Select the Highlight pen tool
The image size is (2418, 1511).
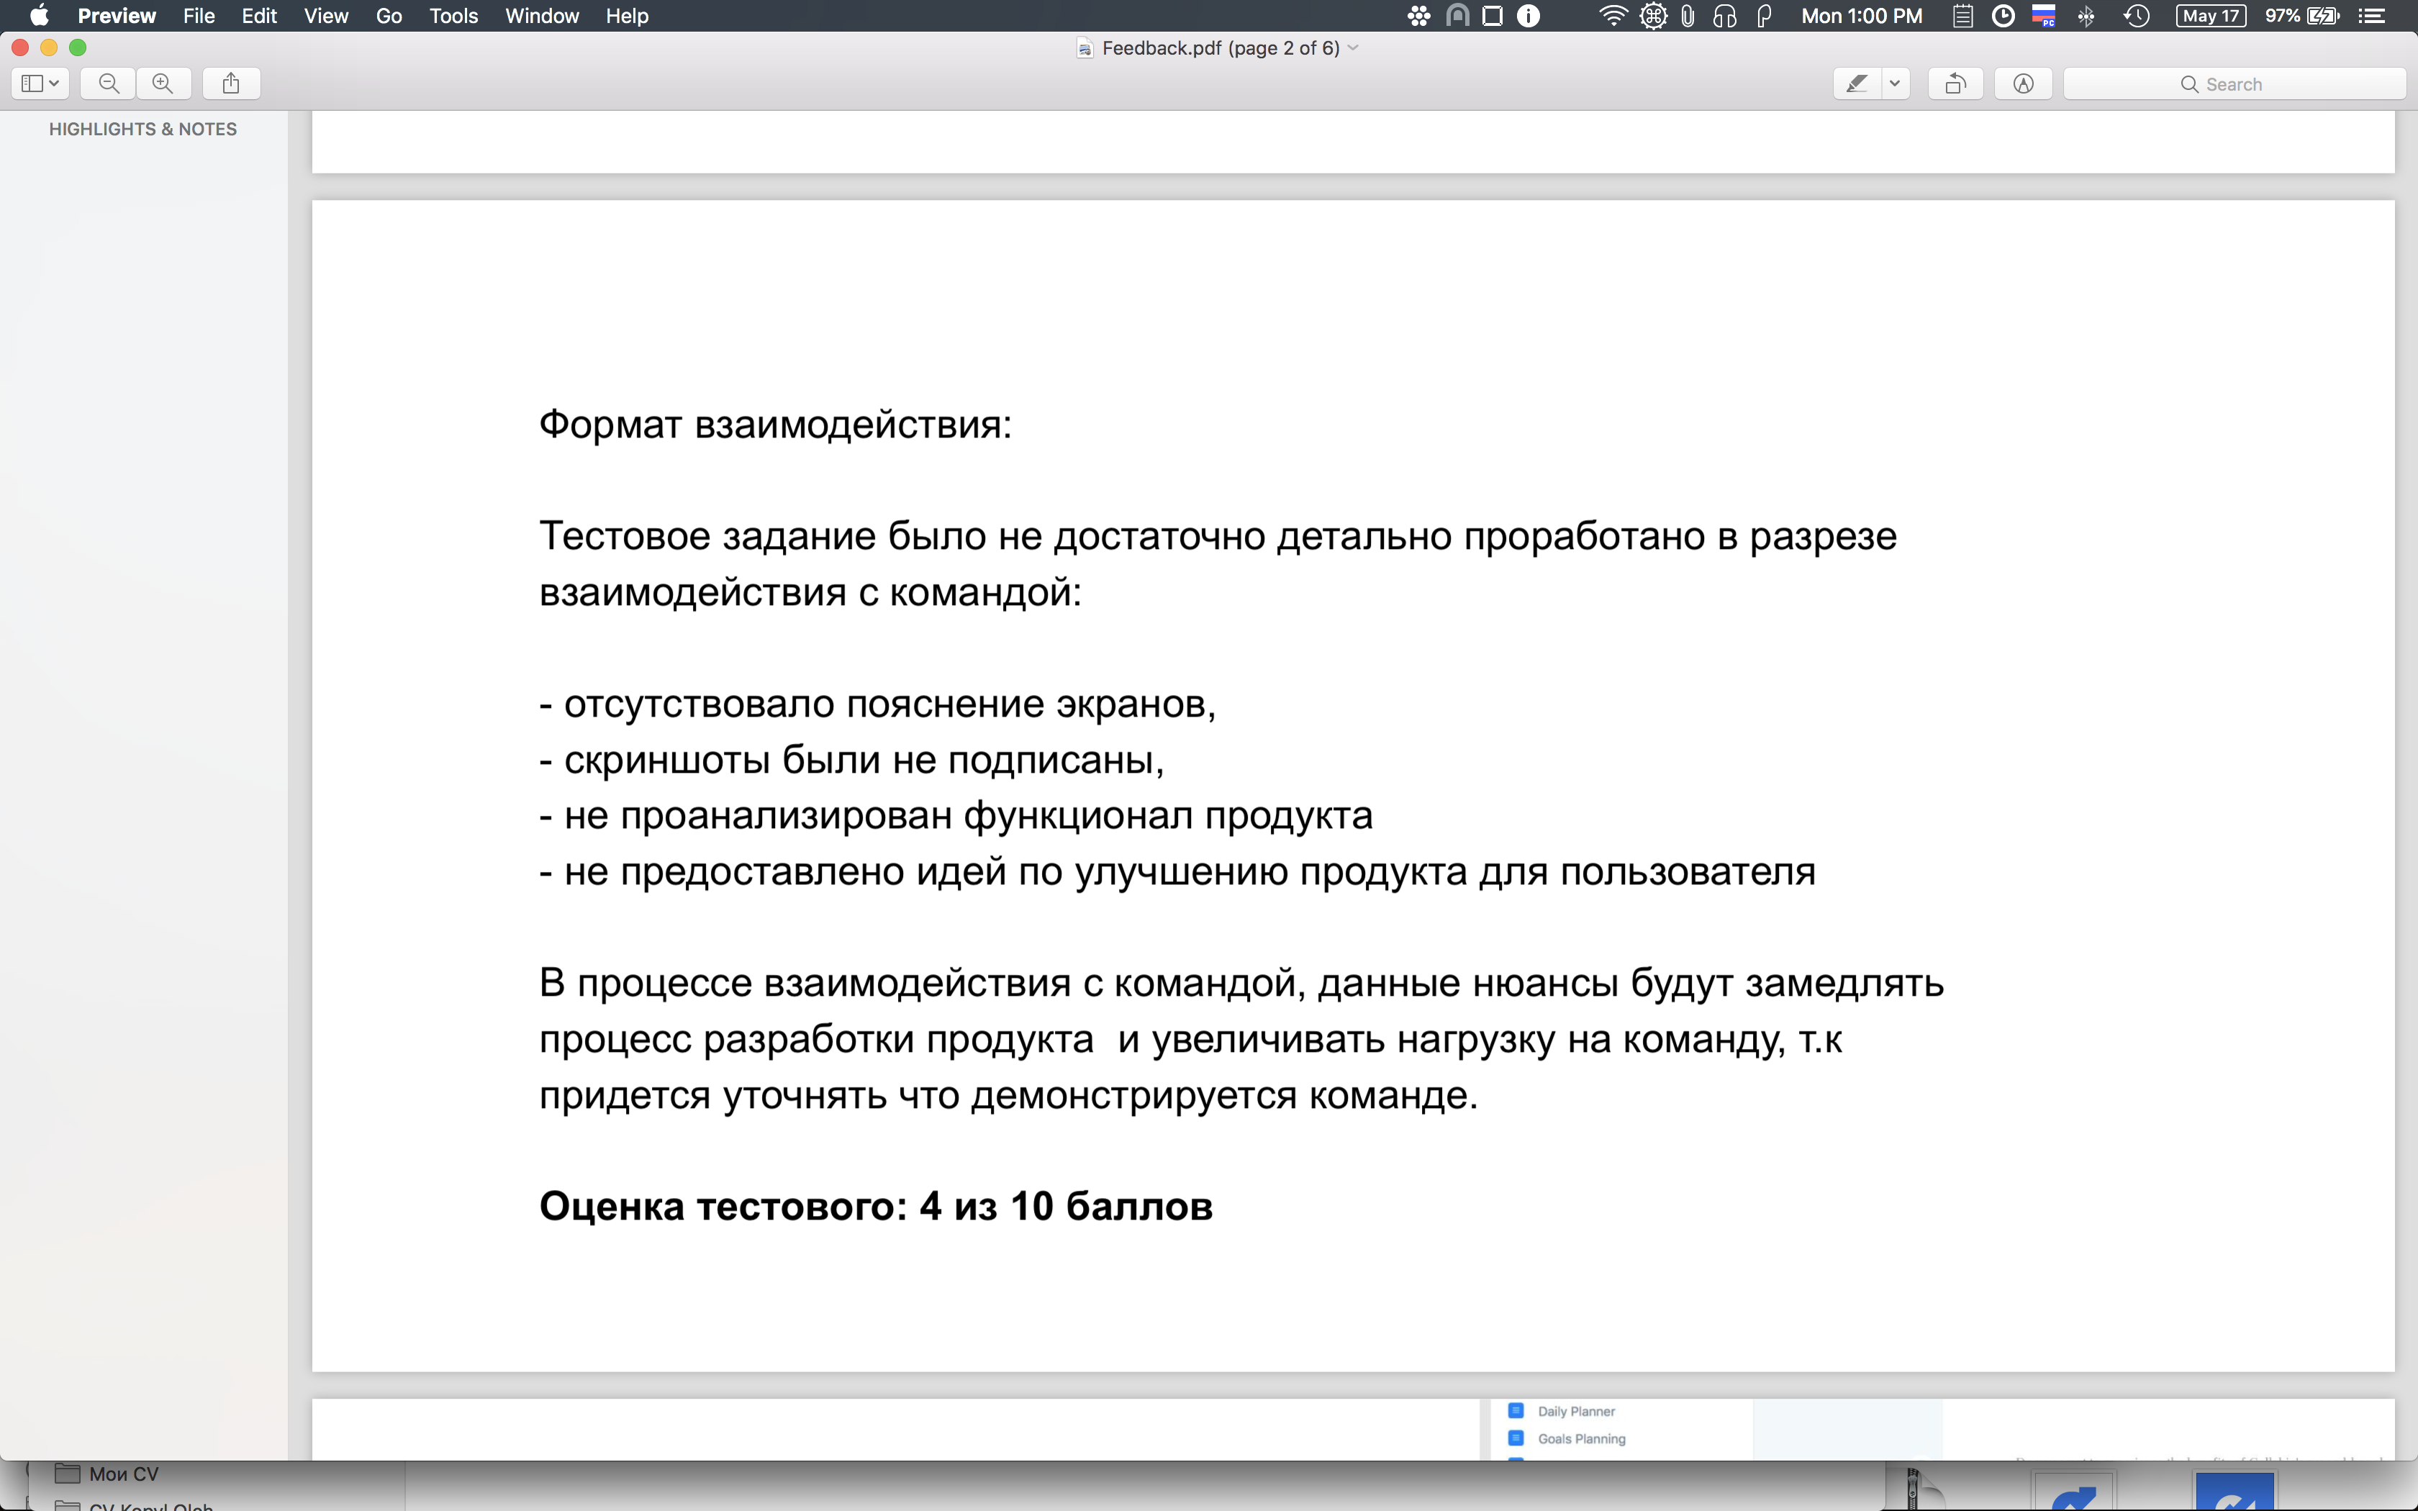coord(1857,84)
